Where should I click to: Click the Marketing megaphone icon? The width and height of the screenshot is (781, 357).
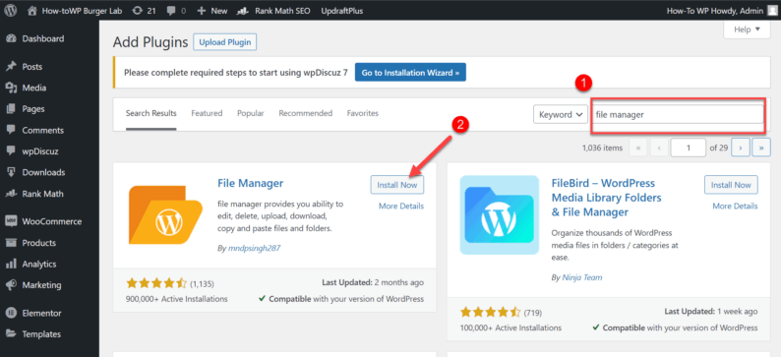point(11,285)
